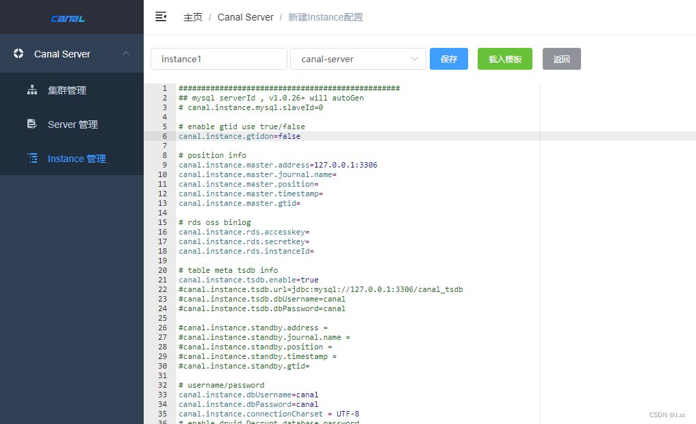696x424 pixels.
Task: Click the Server 管理 document icon
Action: point(32,124)
